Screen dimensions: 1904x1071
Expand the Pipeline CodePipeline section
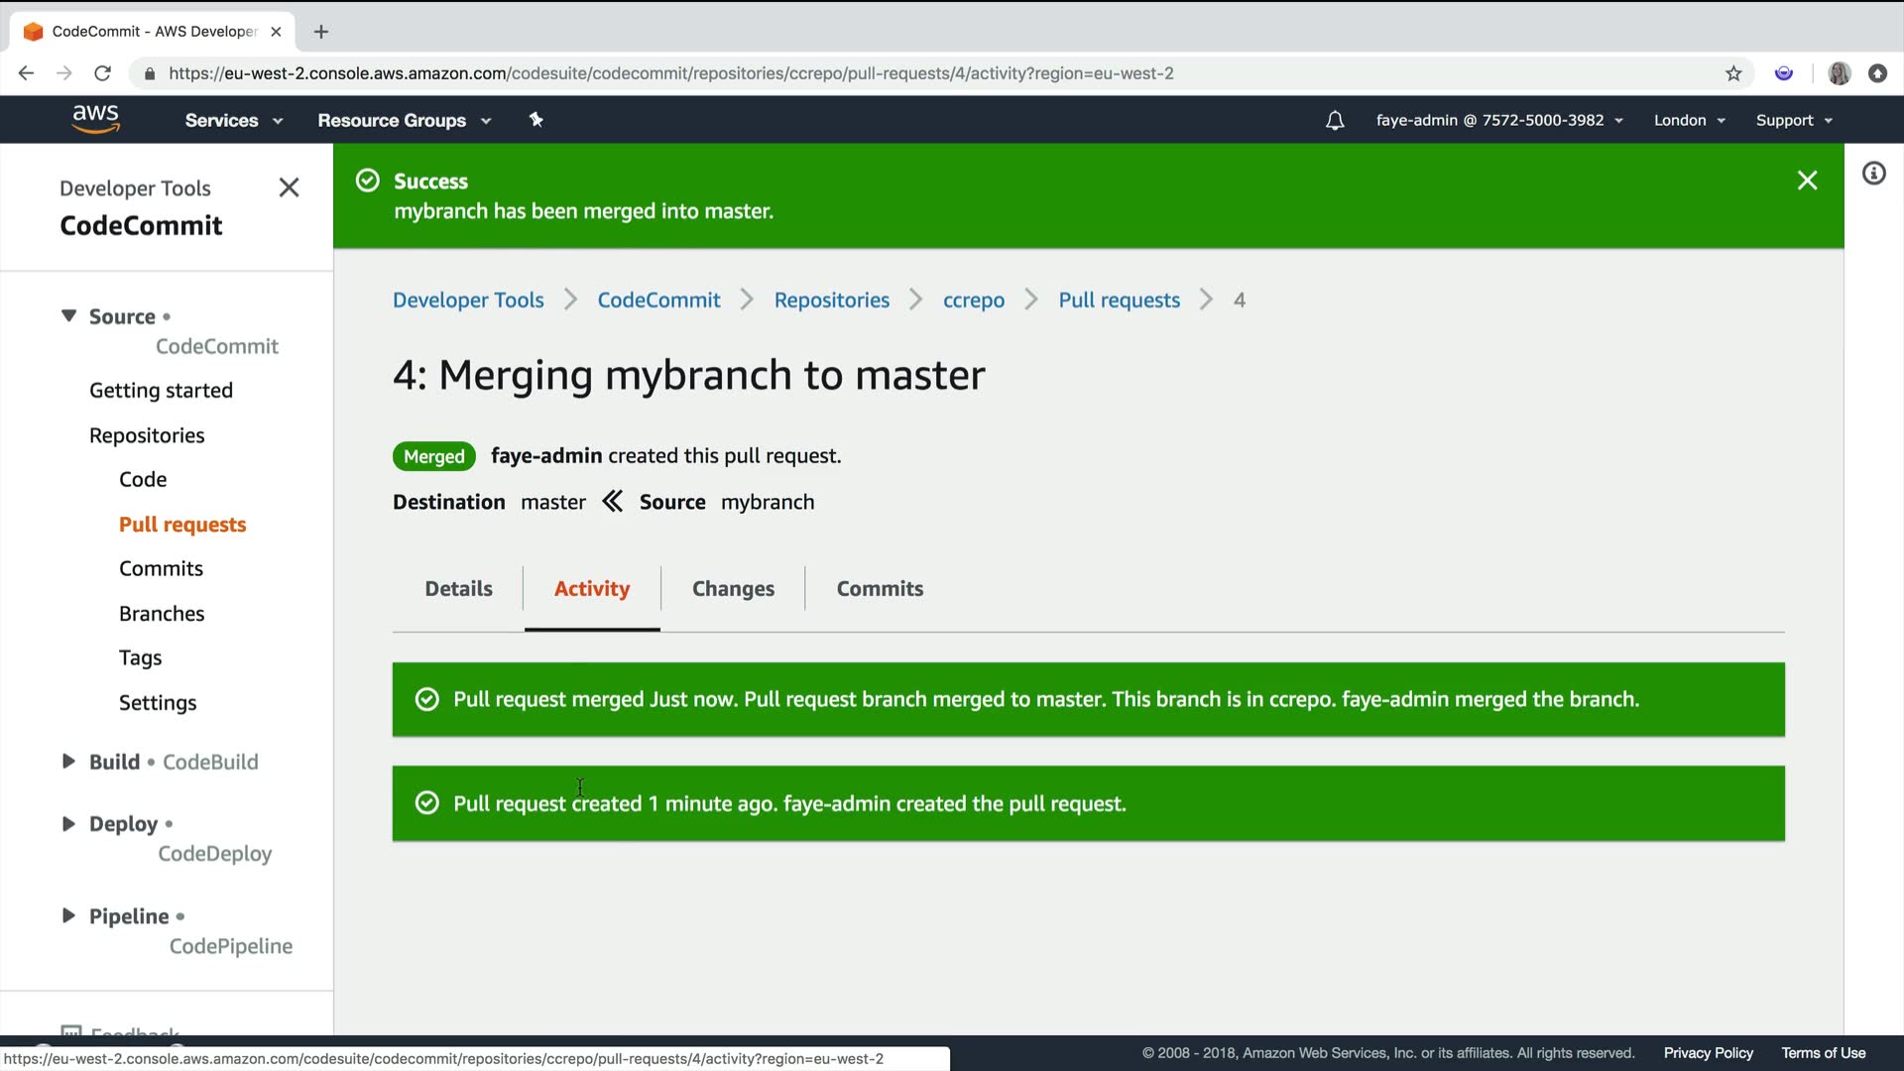click(x=68, y=915)
